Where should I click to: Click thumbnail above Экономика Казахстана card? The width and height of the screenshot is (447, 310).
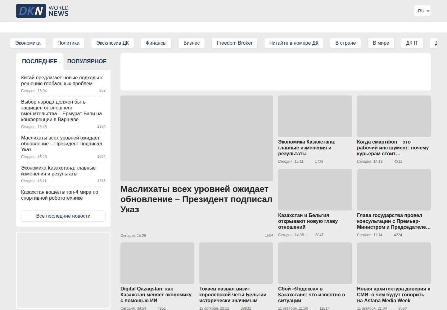click(315, 116)
